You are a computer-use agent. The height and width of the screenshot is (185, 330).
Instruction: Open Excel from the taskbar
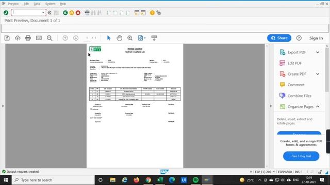tap(160, 180)
